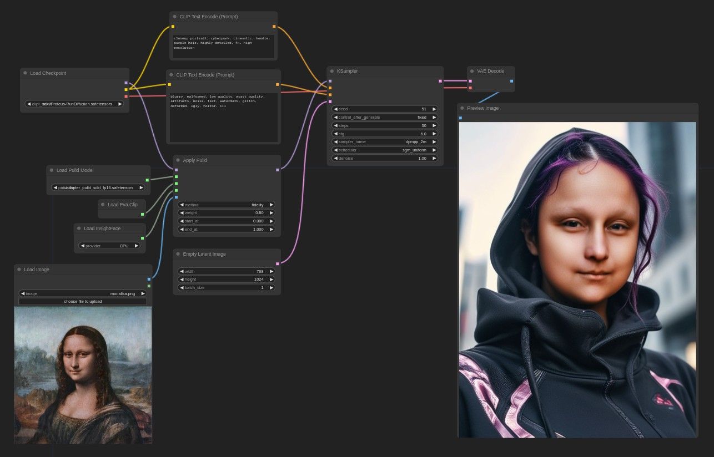Open the method dropdown set to fidelity
The height and width of the screenshot is (457, 714).
click(227, 205)
